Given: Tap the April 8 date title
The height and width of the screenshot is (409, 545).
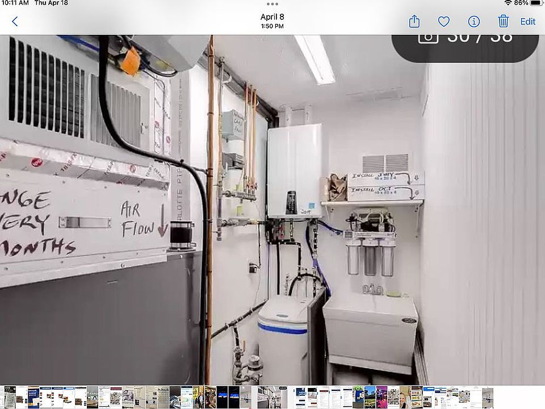Looking at the screenshot, I should point(272,17).
